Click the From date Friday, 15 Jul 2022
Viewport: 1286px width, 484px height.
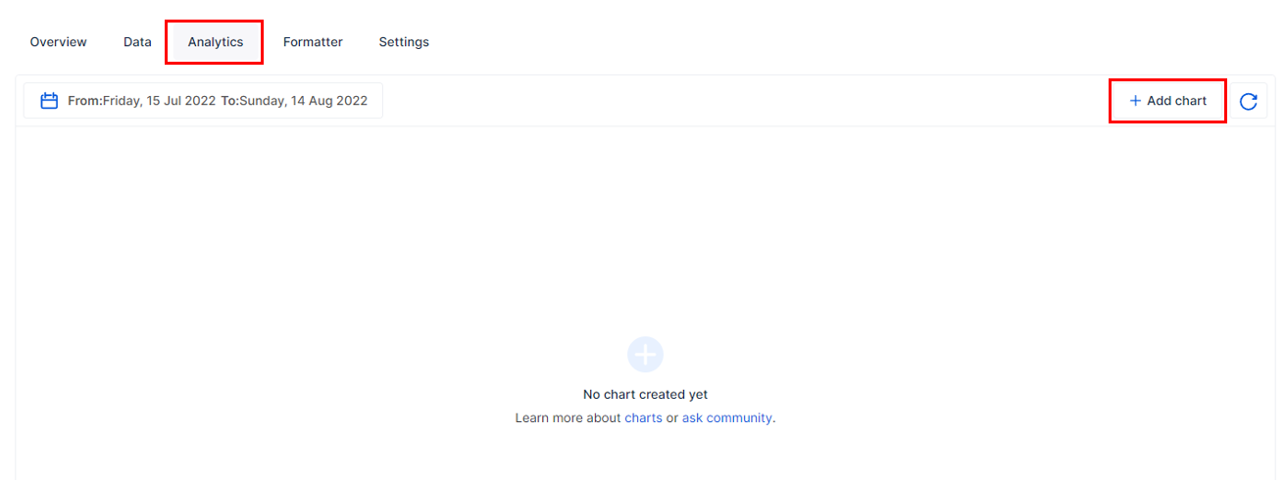159,101
